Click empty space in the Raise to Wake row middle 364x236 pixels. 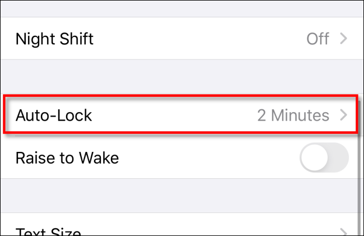click(x=207, y=159)
